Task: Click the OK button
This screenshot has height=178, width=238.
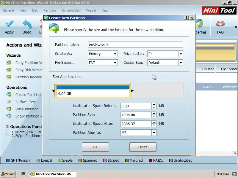Action: tap(95, 147)
